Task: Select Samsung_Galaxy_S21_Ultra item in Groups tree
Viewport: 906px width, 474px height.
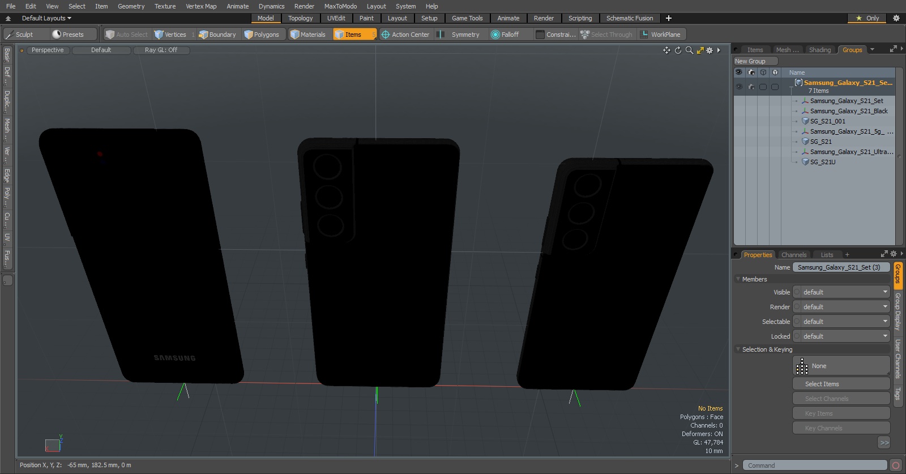Action: (x=851, y=152)
